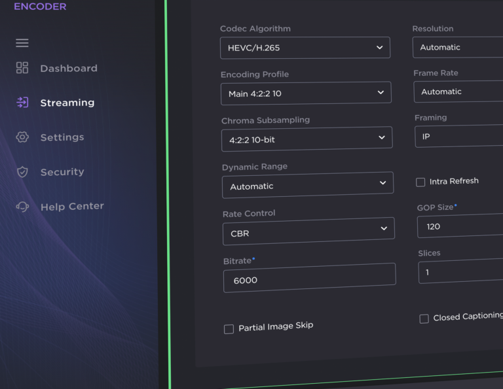This screenshot has height=389, width=503.
Task: Click the Settings gear icon
Action: pos(22,137)
